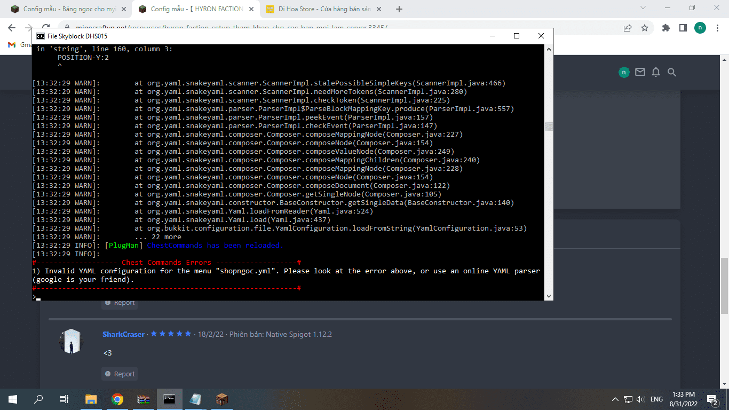Open SharkCraser's profile link
729x410 pixels.
(x=123, y=334)
